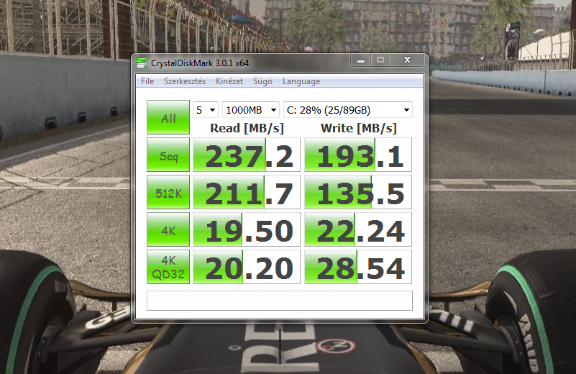
Task: Open the Súgó menu
Action: point(262,81)
